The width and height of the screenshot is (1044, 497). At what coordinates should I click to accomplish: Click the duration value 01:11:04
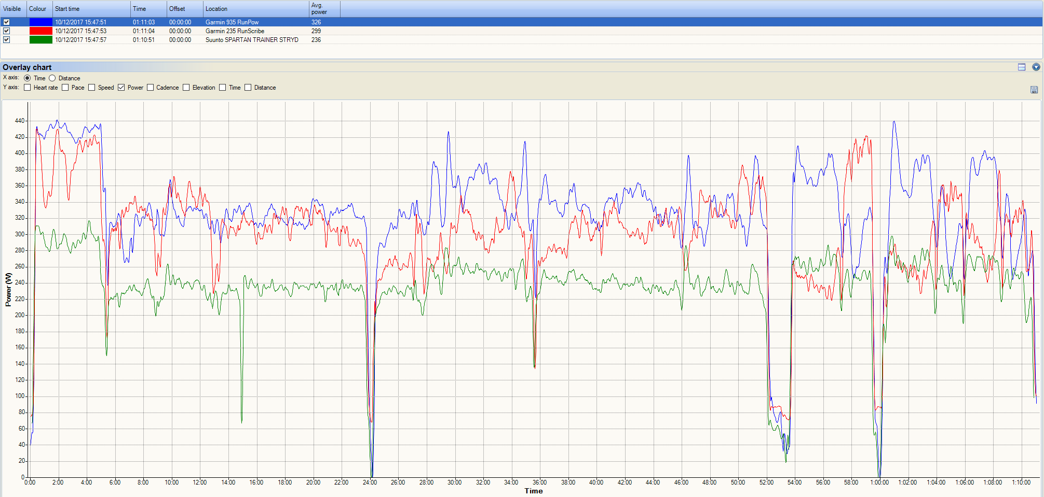click(x=144, y=31)
